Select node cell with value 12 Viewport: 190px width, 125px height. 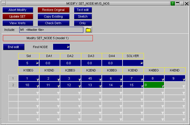click(70, 85)
